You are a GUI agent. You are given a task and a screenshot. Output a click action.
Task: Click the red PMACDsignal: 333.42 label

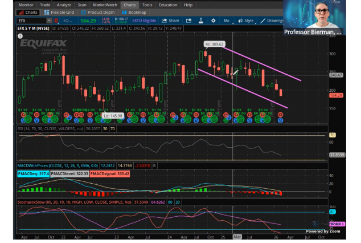tap(109, 173)
